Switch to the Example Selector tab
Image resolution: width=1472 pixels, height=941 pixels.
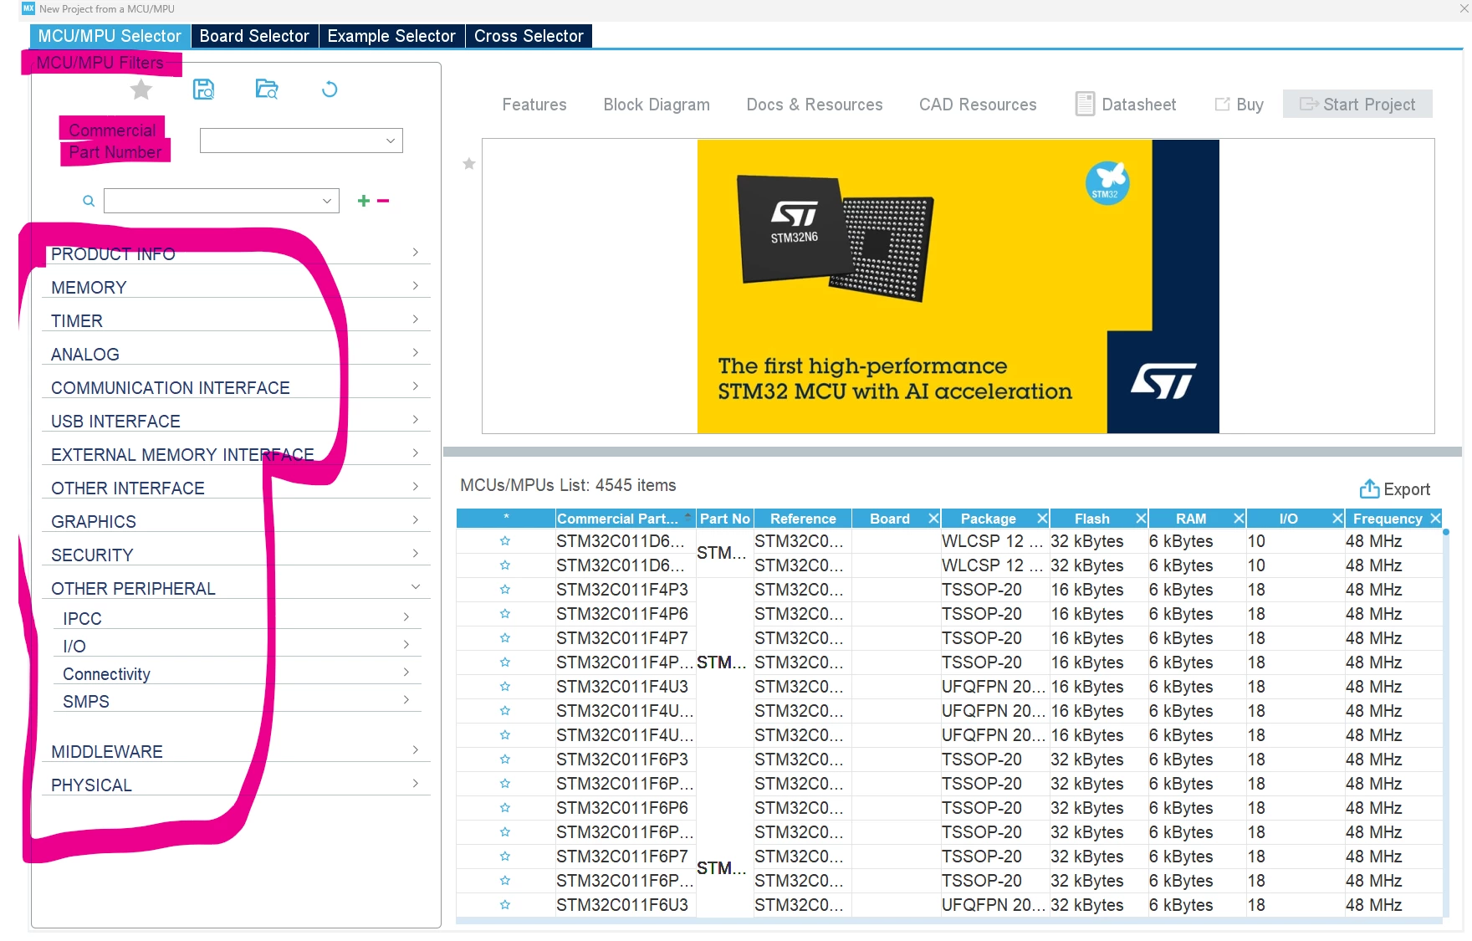click(x=391, y=36)
